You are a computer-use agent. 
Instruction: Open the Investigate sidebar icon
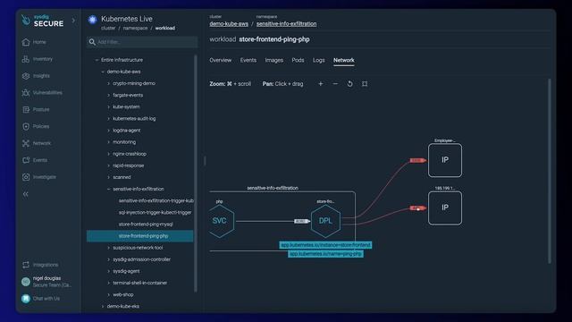click(26, 177)
